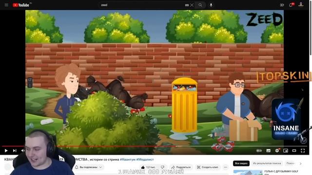Screen dimensions: 312x175
Task: Toggle subtitles in the player
Action: [268, 151]
